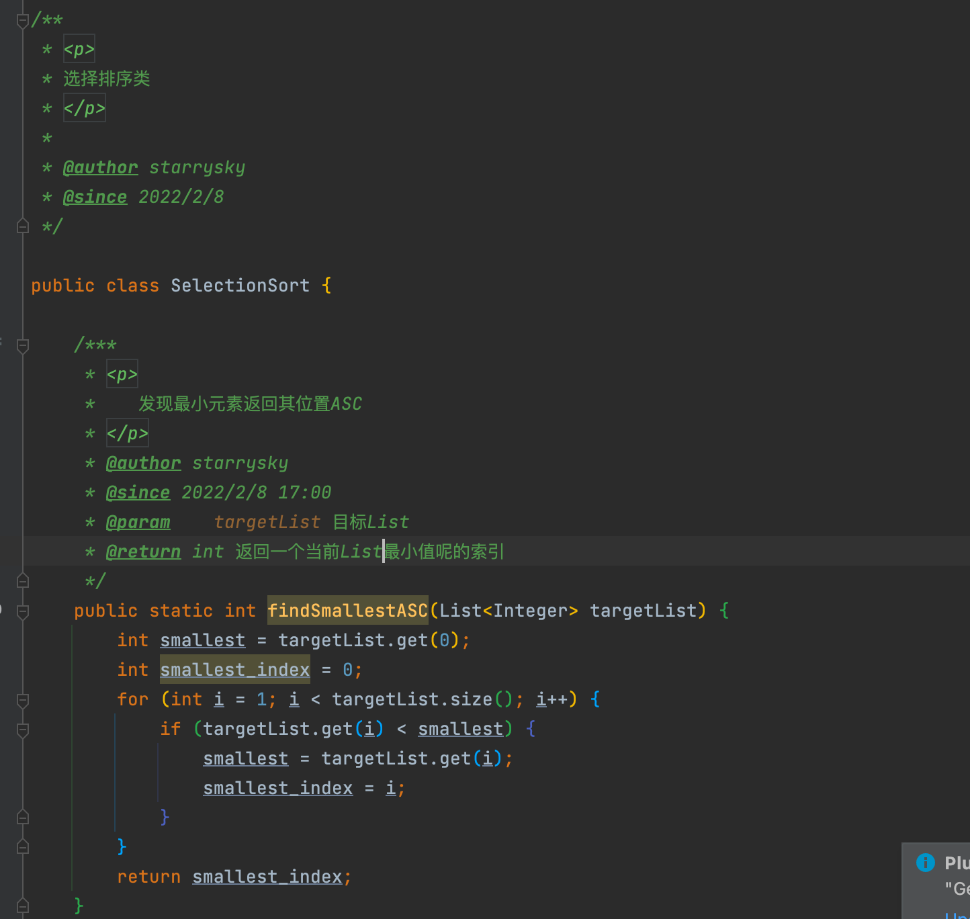
Task: Click the class-level @author tag
Action: (x=100, y=167)
